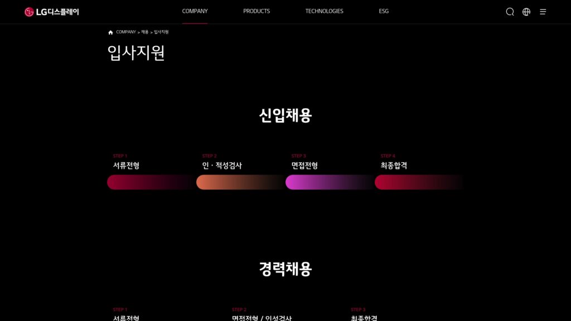Click 입사지원 in the breadcrumb trail
The height and width of the screenshot is (321, 571).
(161, 32)
